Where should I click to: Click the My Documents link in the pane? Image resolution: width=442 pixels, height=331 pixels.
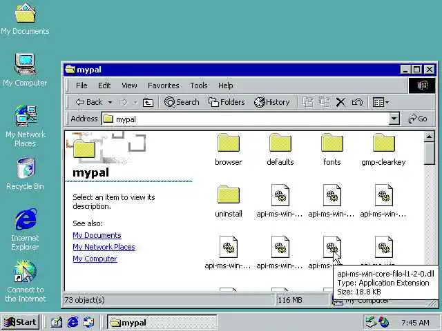click(x=97, y=235)
